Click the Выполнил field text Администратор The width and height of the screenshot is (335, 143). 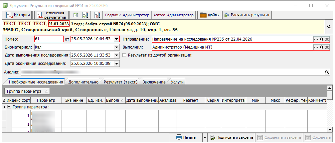point(182,47)
